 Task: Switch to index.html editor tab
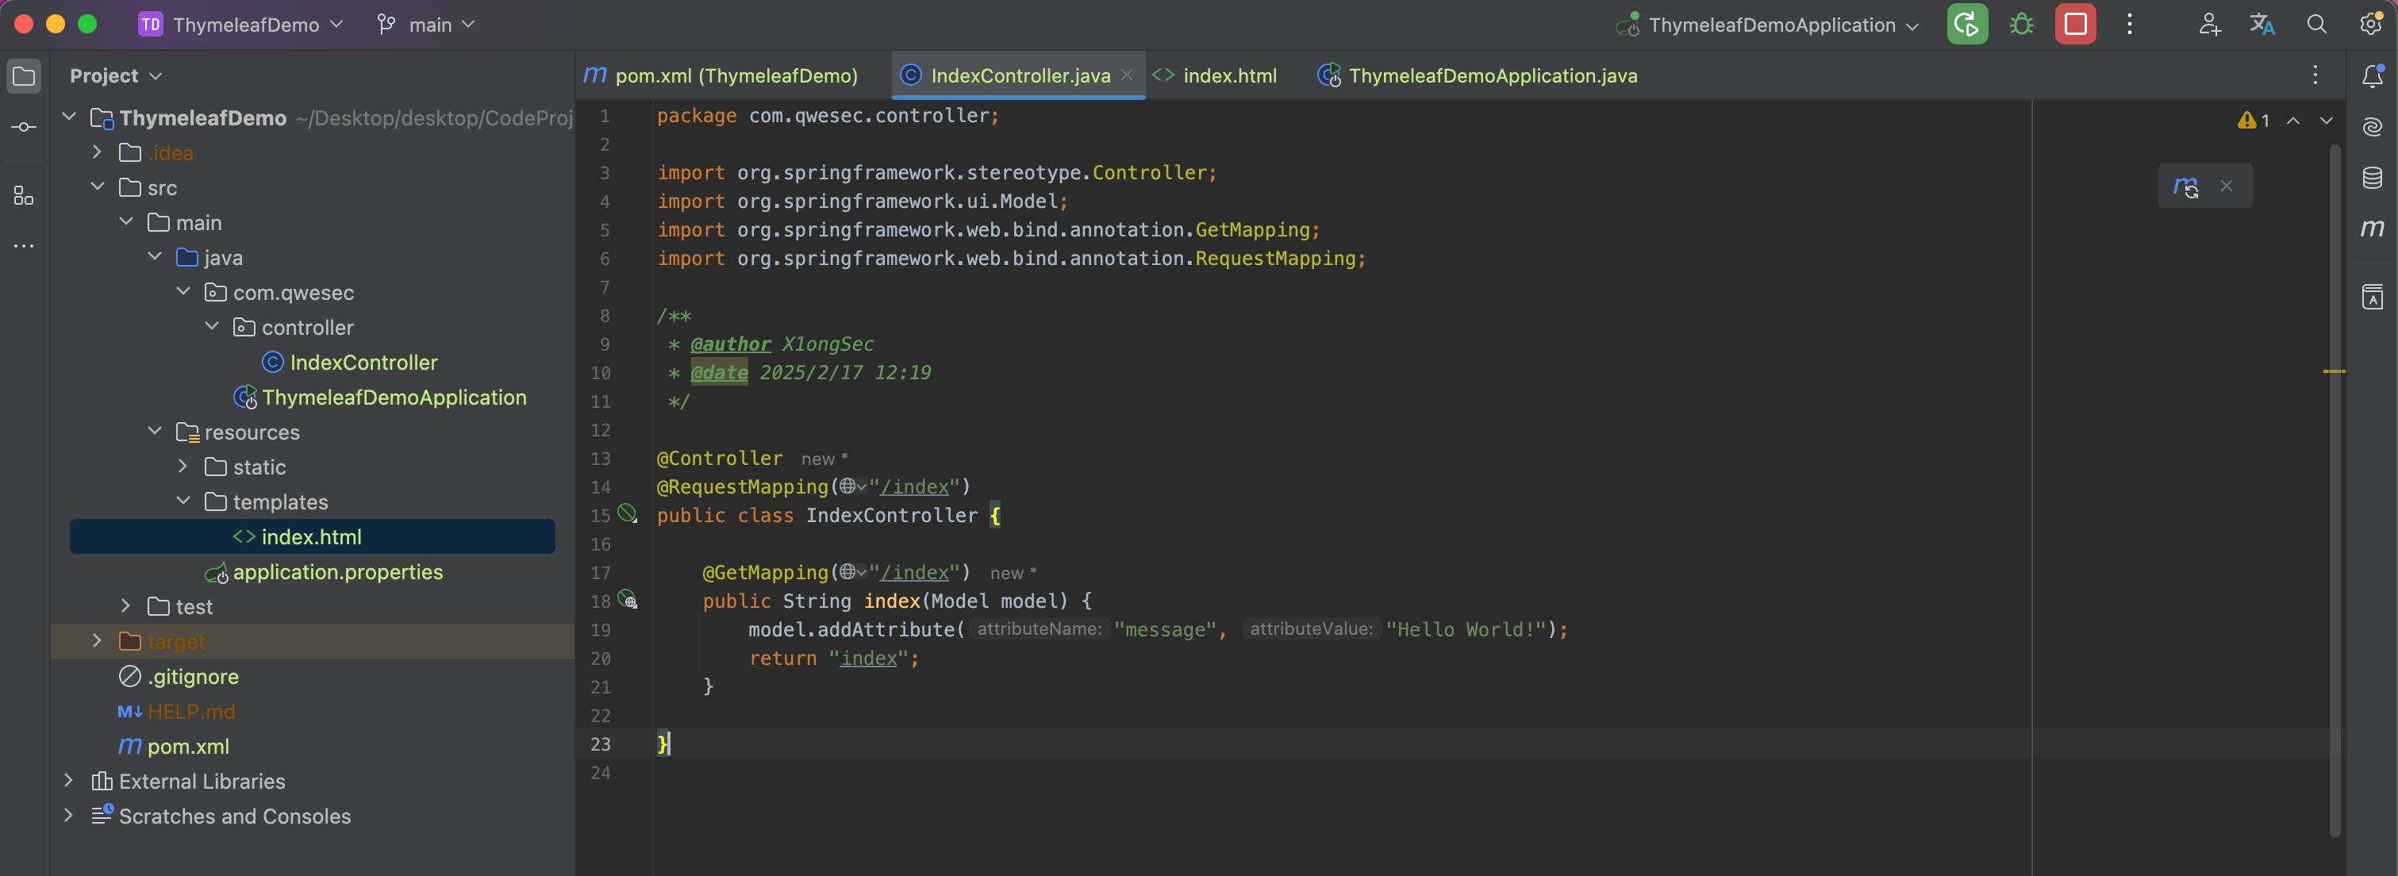pyautogui.click(x=1215, y=76)
